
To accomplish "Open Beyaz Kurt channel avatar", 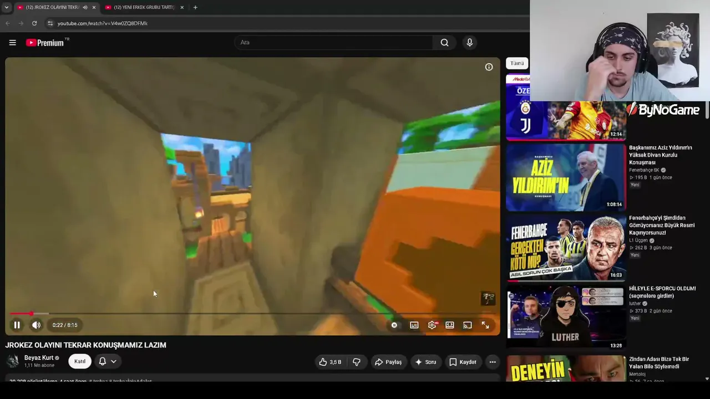I will (13, 361).
